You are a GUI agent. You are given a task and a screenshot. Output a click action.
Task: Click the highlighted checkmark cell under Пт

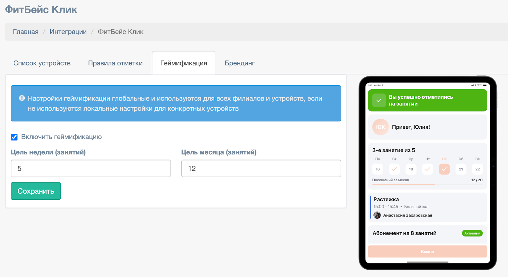coord(444,169)
